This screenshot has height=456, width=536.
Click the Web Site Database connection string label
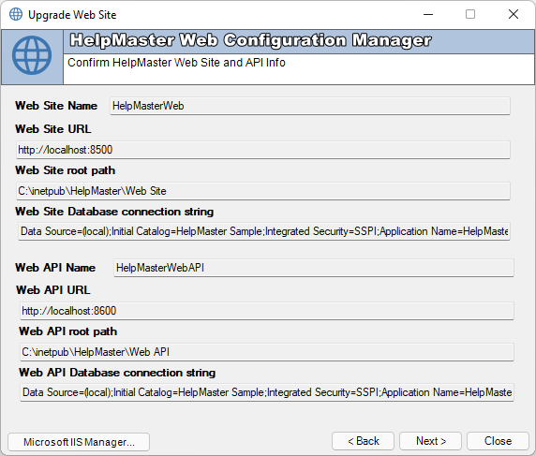pyautogui.click(x=114, y=212)
